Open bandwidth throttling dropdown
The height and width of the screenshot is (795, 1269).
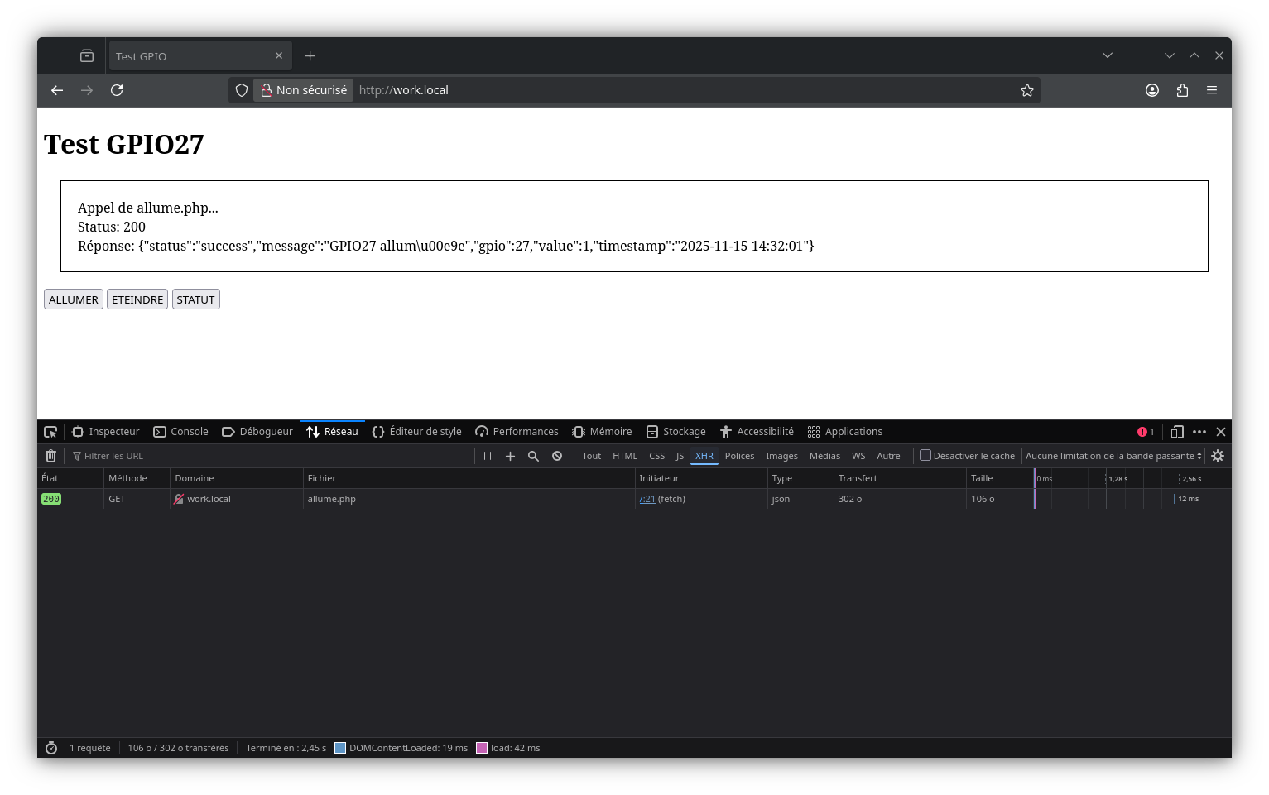[1113, 456]
